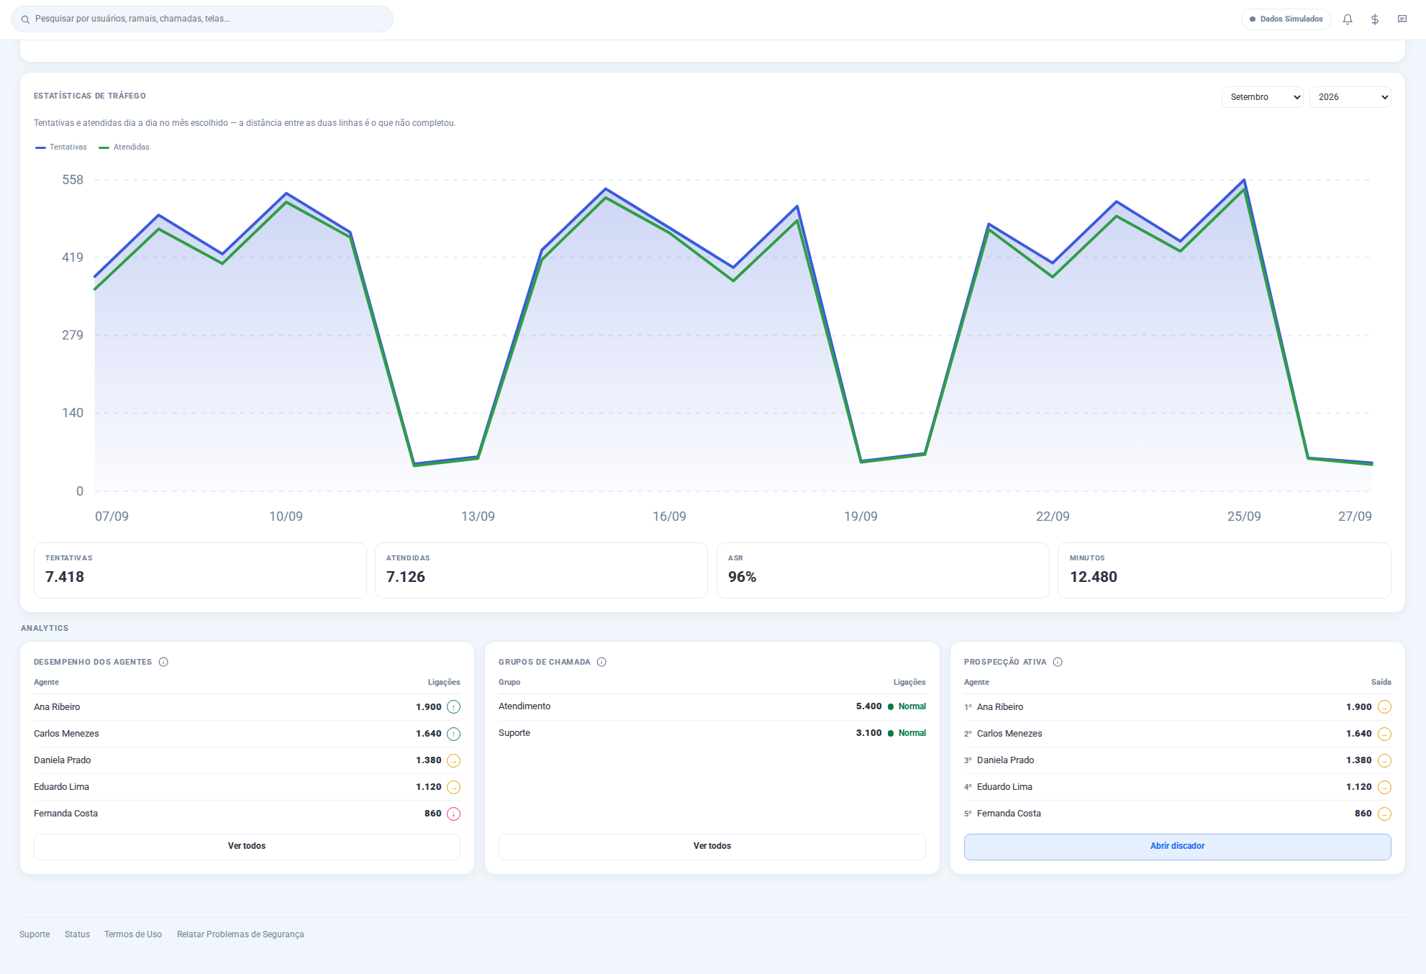Click the search magnifier icon
Viewport: 1426px width, 974px height.
[x=25, y=19]
